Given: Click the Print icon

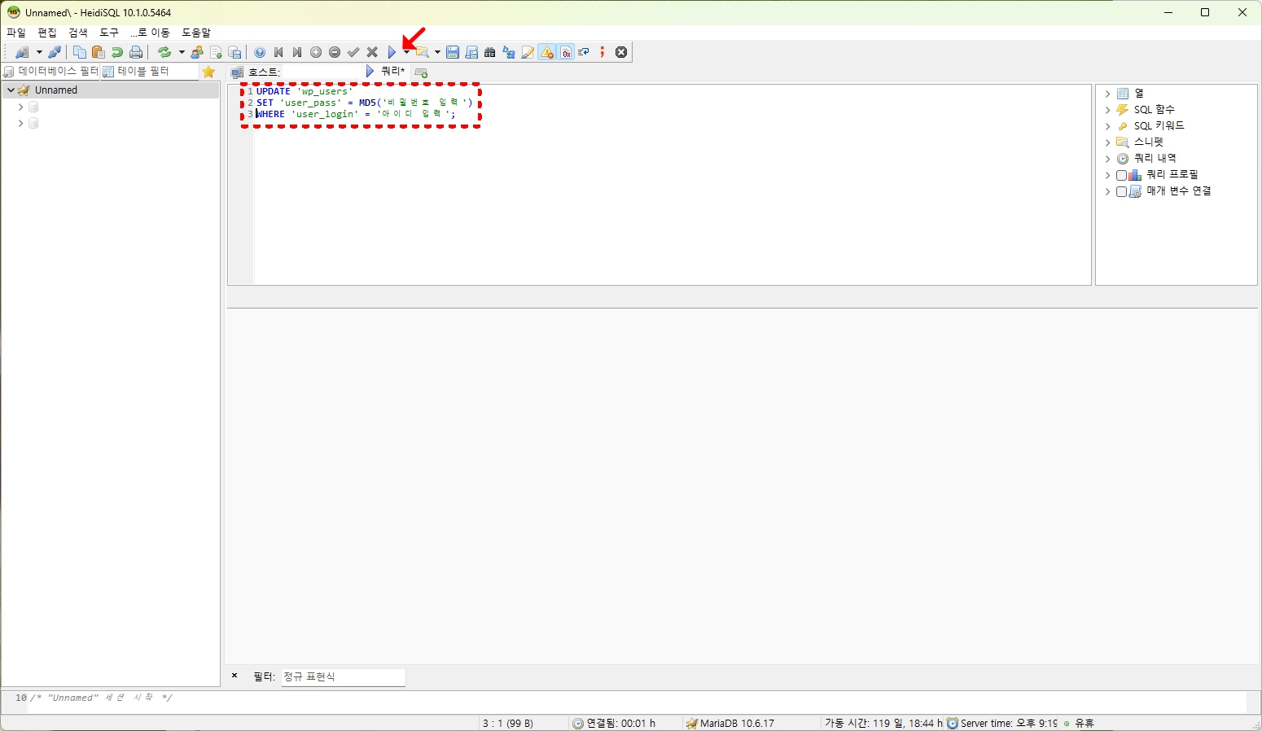Looking at the screenshot, I should pyautogui.click(x=136, y=52).
